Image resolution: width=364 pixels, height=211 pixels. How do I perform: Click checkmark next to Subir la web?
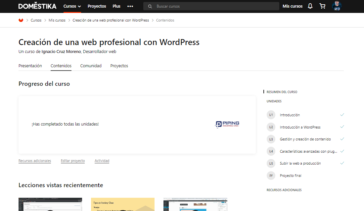coord(342,163)
